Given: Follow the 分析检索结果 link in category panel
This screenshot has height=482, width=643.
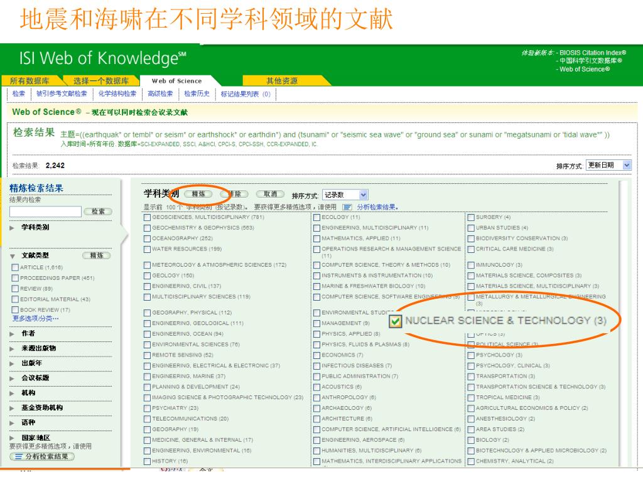Looking at the screenshot, I should point(377,207).
